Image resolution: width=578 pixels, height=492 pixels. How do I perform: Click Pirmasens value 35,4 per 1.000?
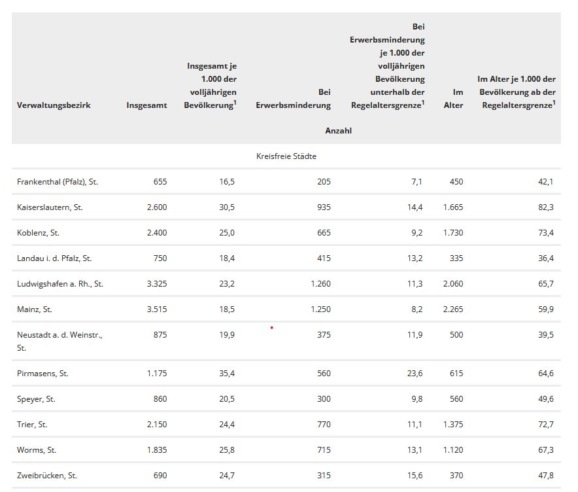[x=227, y=374]
